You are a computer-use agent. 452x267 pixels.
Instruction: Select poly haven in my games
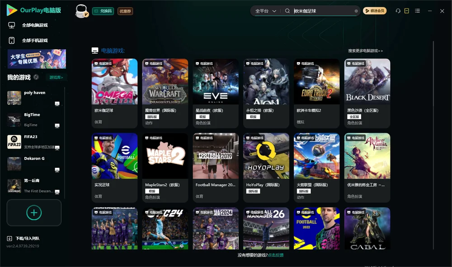click(33, 98)
